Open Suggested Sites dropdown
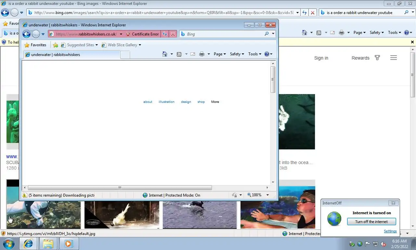The image size is (416, 250). pyautogui.click(x=79, y=45)
